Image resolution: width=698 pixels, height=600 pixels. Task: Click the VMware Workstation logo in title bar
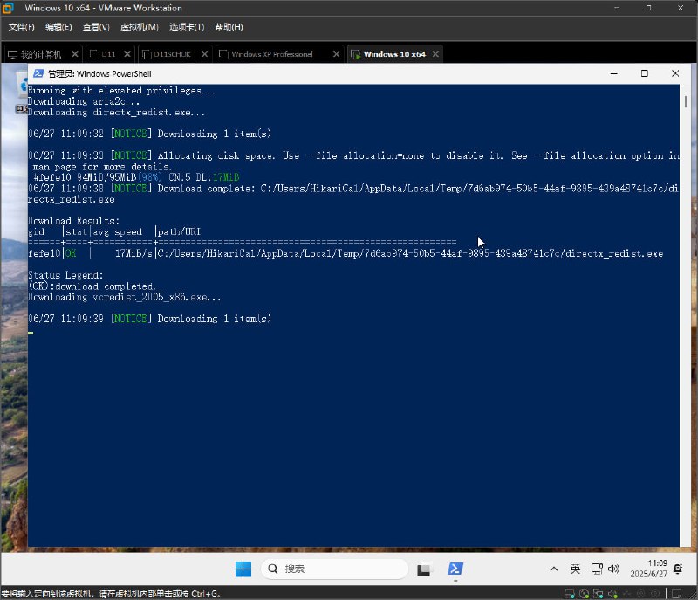pyautogui.click(x=8, y=8)
